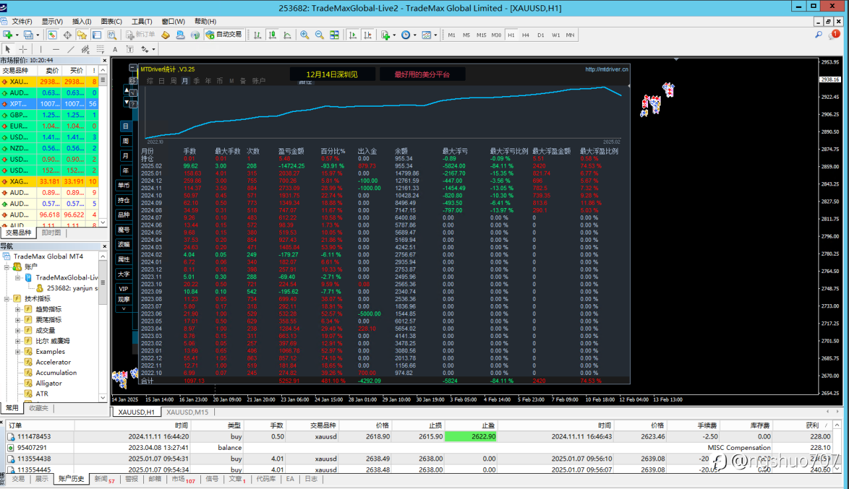The height and width of the screenshot is (489, 849).
Task: Select the text label 'A' tool
Action: coord(115,49)
